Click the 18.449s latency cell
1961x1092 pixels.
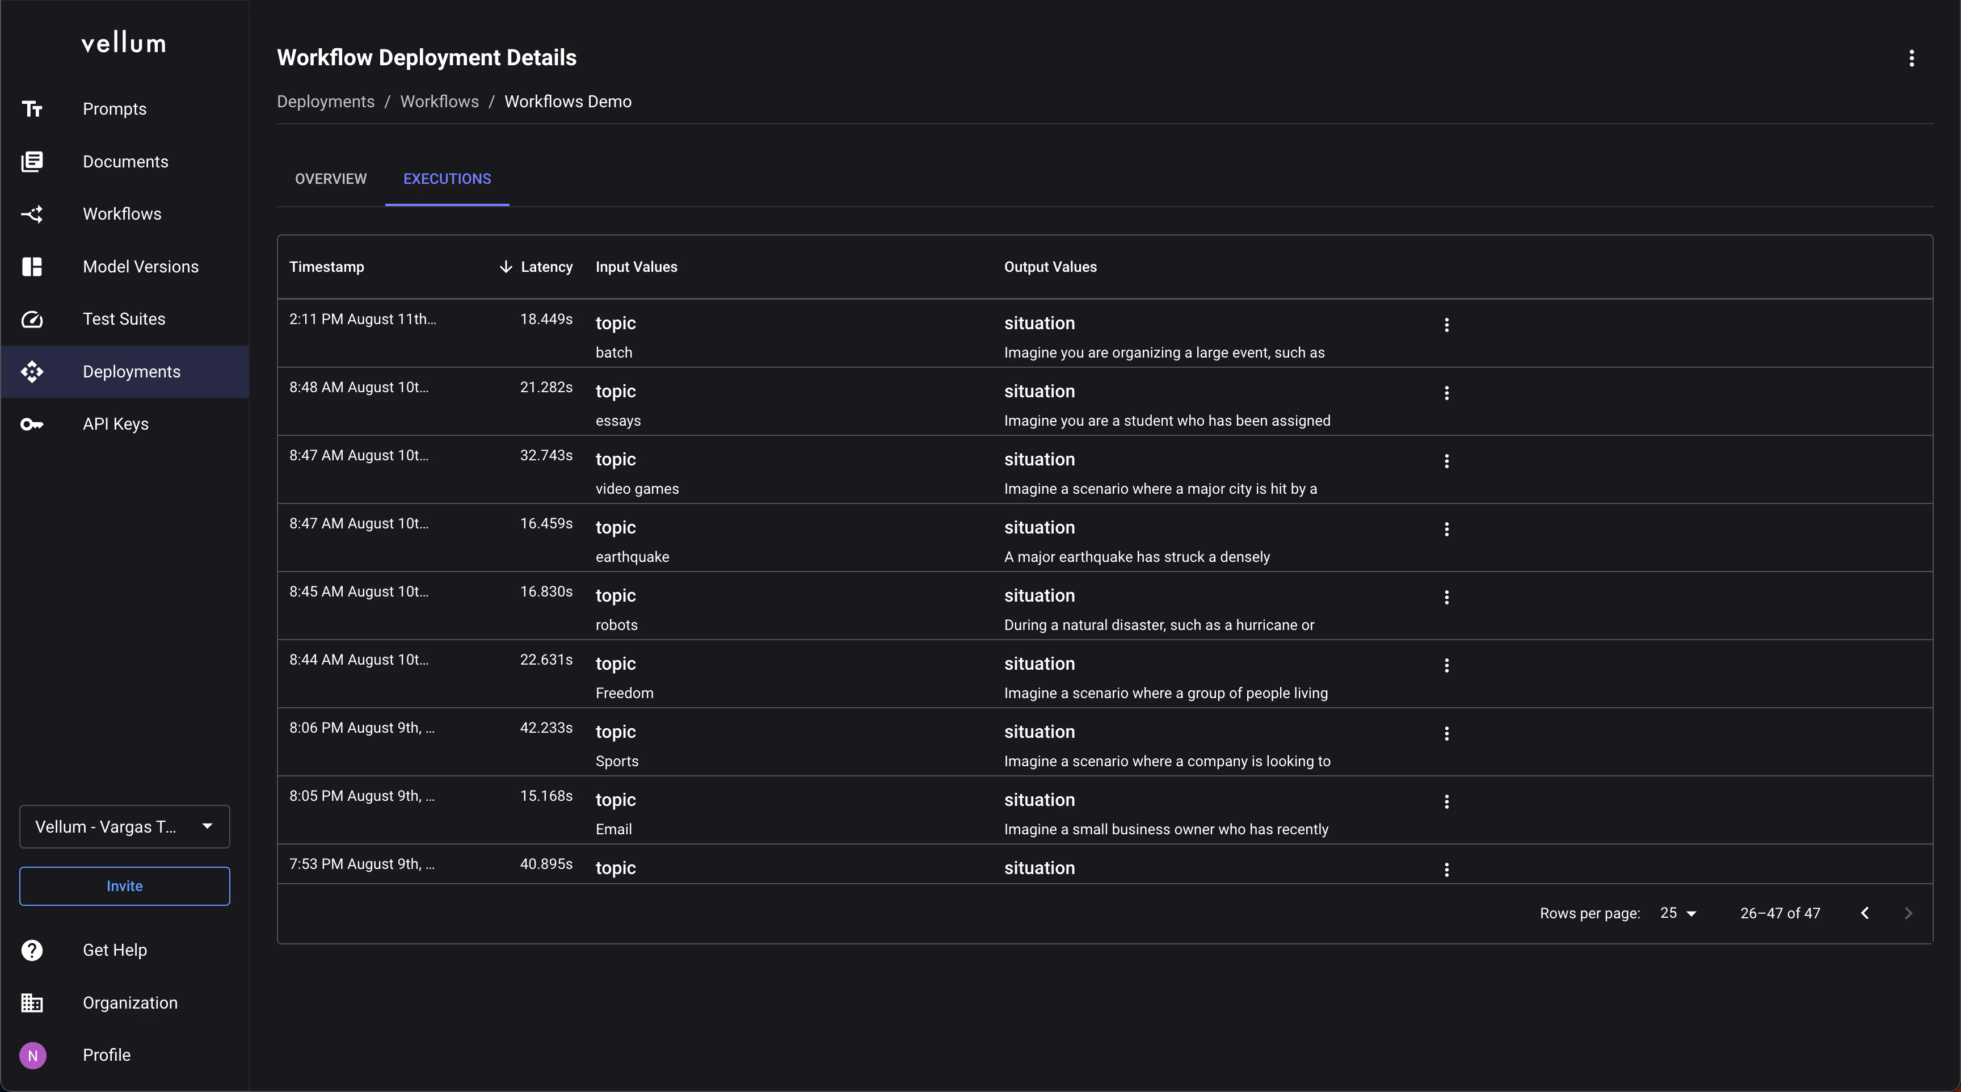coord(546,319)
